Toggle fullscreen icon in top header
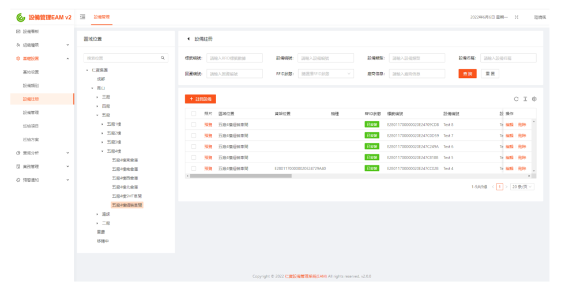The height and width of the screenshot is (285, 561). click(x=516, y=17)
